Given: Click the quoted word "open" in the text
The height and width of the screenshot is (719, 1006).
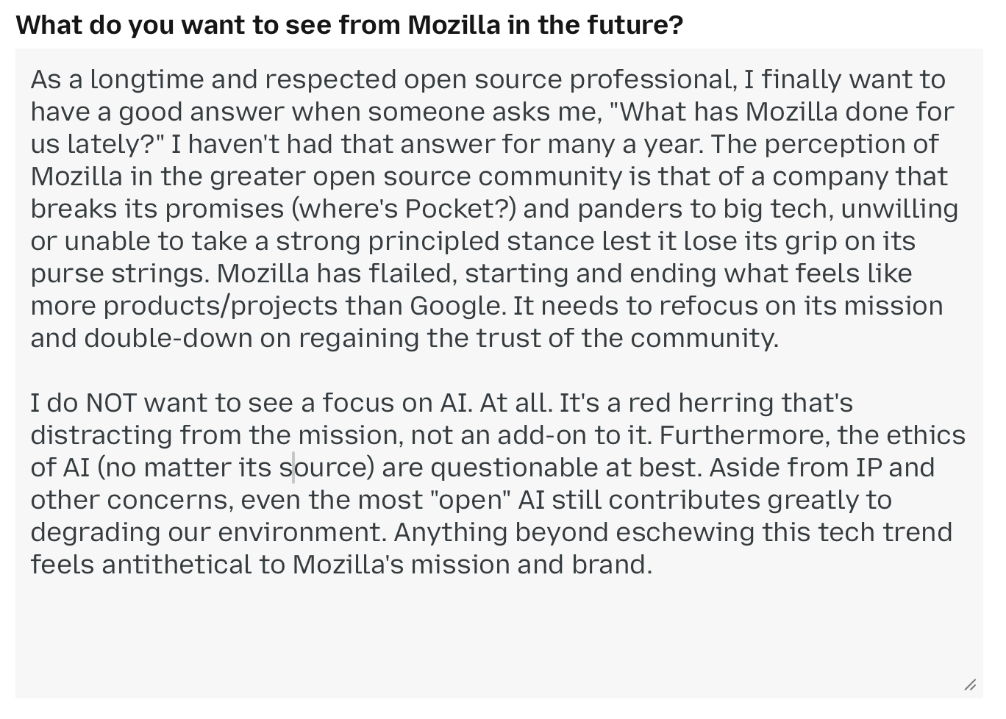Looking at the screenshot, I should click(470, 501).
